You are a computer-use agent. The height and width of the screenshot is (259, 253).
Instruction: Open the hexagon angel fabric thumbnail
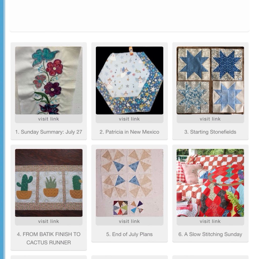129,80
